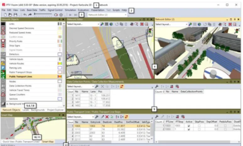The height and width of the screenshot is (146, 243).
Task: Select the Vehicle Travel Times icon
Action: pos(3,90)
